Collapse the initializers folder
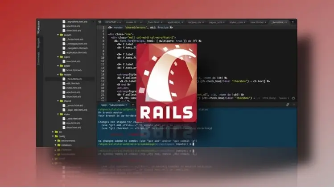This screenshot has height=188, width=334. click(x=55, y=145)
